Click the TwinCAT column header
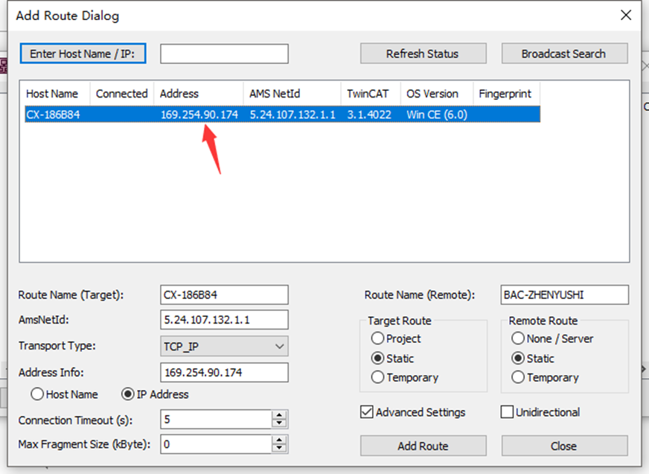The image size is (649, 474). click(371, 94)
